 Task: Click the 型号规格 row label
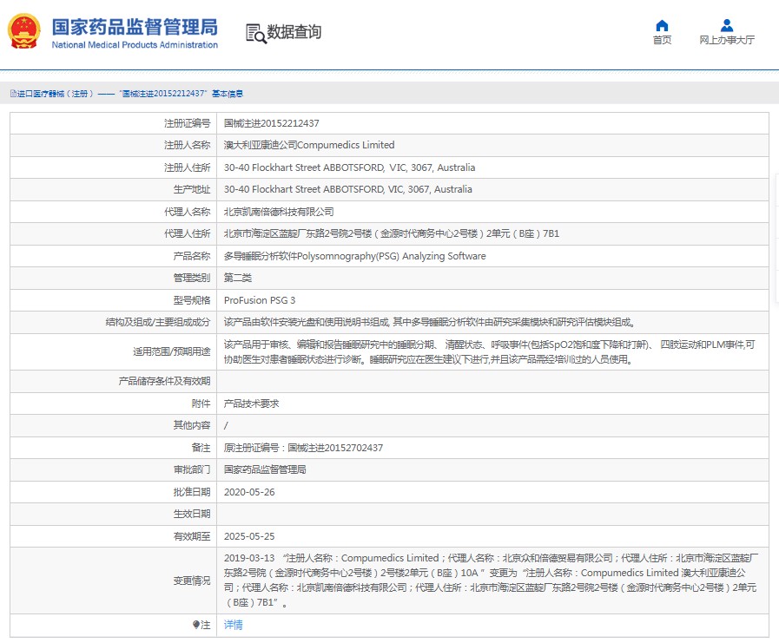(192, 300)
